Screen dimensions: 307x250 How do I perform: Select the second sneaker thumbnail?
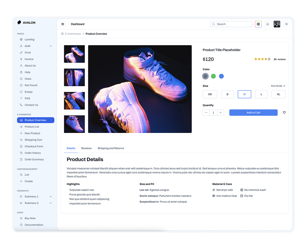pos(75,77)
